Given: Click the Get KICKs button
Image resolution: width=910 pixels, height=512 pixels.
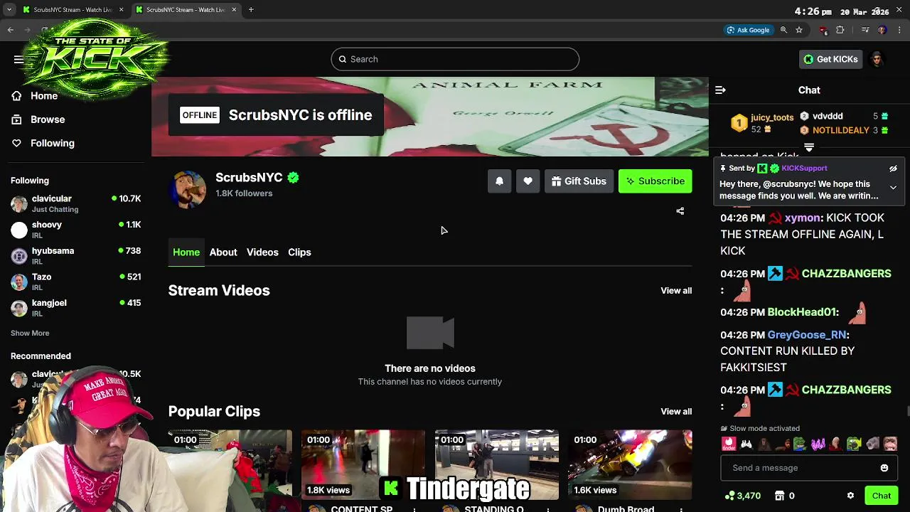Looking at the screenshot, I should pos(831,59).
